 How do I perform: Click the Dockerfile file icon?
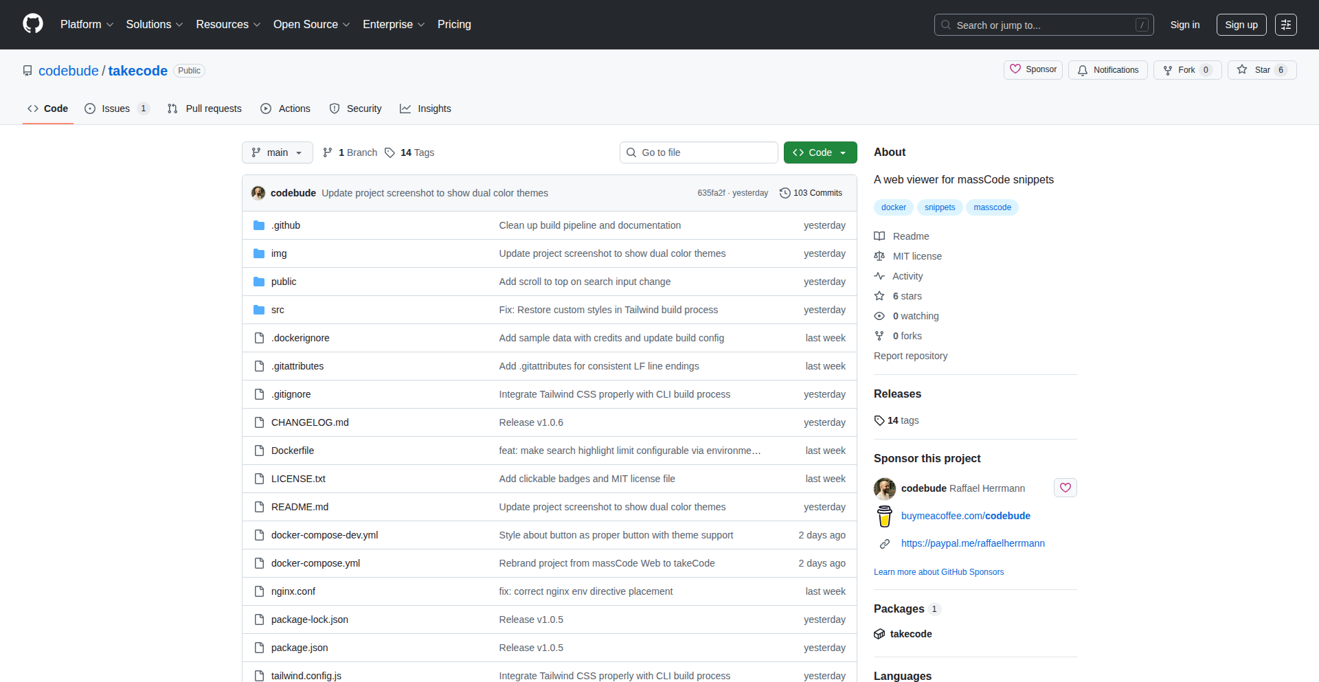pyautogui.click(x=259, y=451)
